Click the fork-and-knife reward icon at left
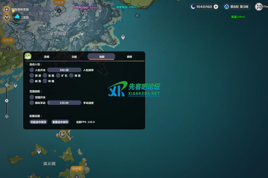Image resolution: width=268 pixels, height=178 pixels. click(x=7, y=17)
